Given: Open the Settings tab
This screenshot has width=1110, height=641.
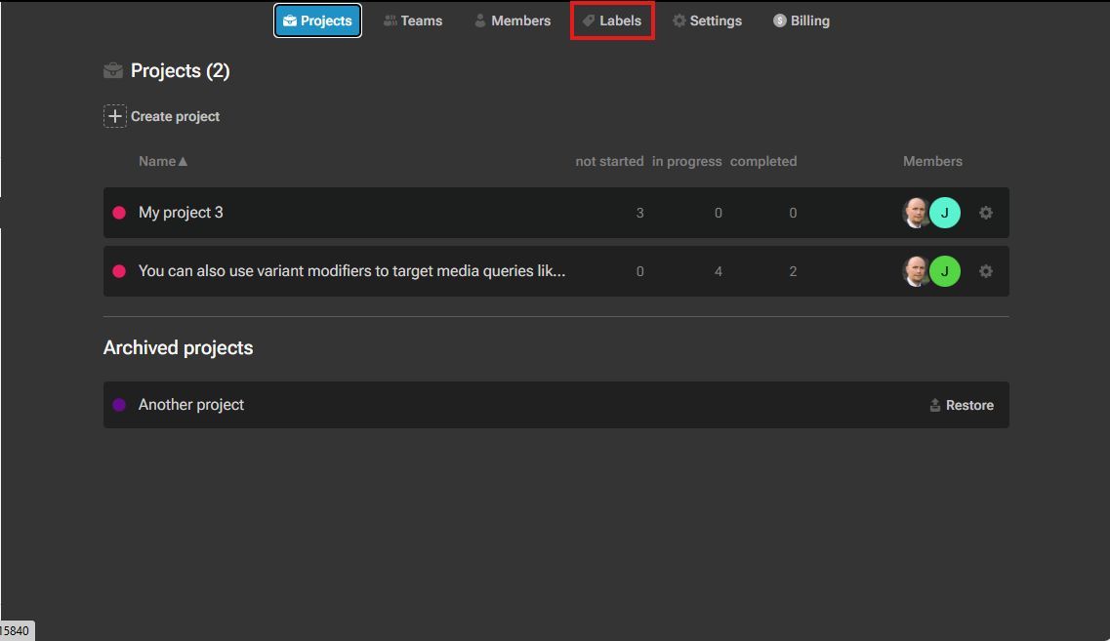Looking at the screenshot, I should pos(707,20).
